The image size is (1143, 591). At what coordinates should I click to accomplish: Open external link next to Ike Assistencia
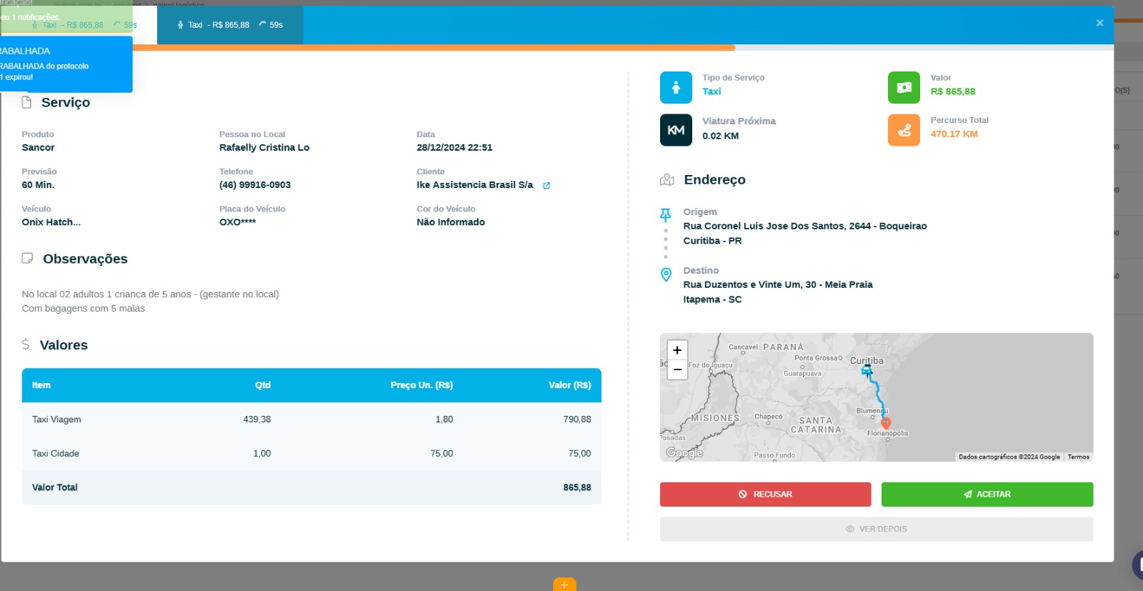point(546,186)
